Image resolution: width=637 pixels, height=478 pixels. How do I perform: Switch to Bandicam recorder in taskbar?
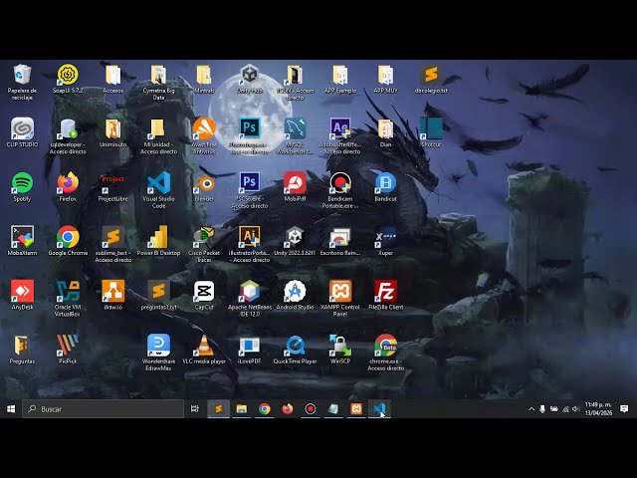click(311, 409)
